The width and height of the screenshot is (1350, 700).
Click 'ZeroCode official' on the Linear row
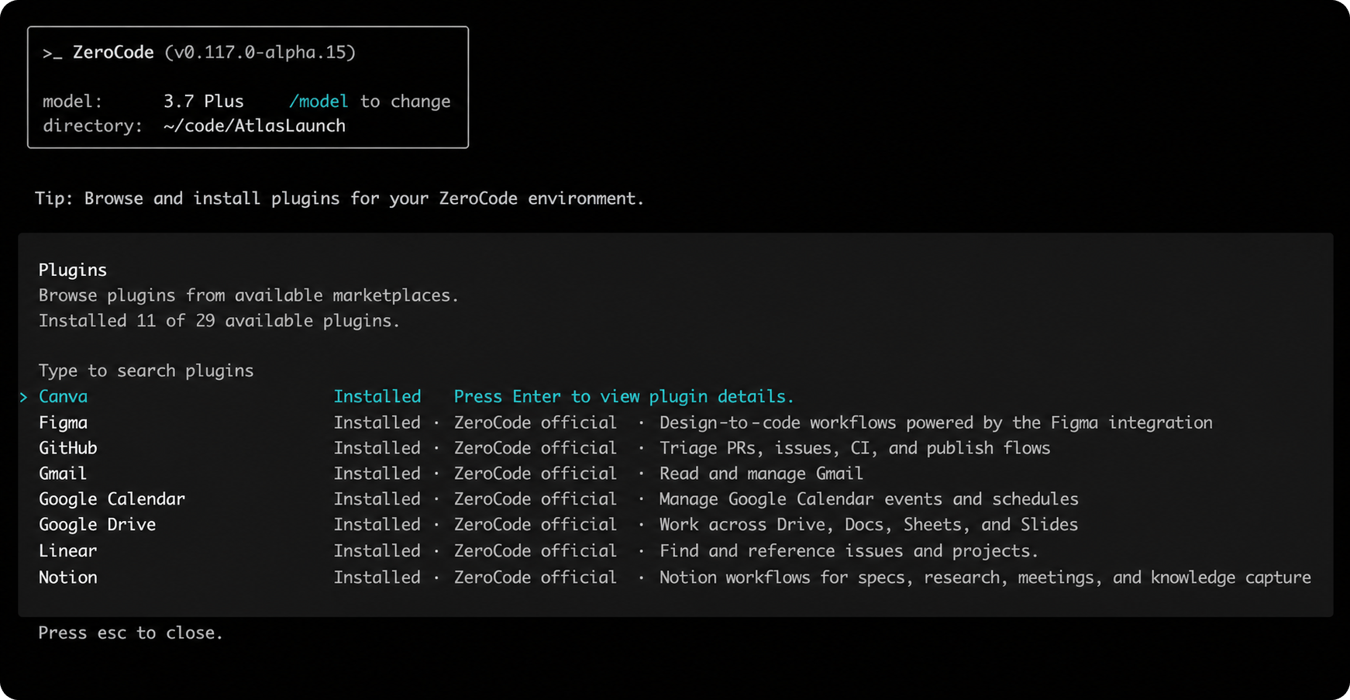click(x=536, y=551)
